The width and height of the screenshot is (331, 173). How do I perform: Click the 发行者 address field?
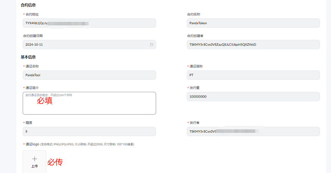click(x=253, y=131)
